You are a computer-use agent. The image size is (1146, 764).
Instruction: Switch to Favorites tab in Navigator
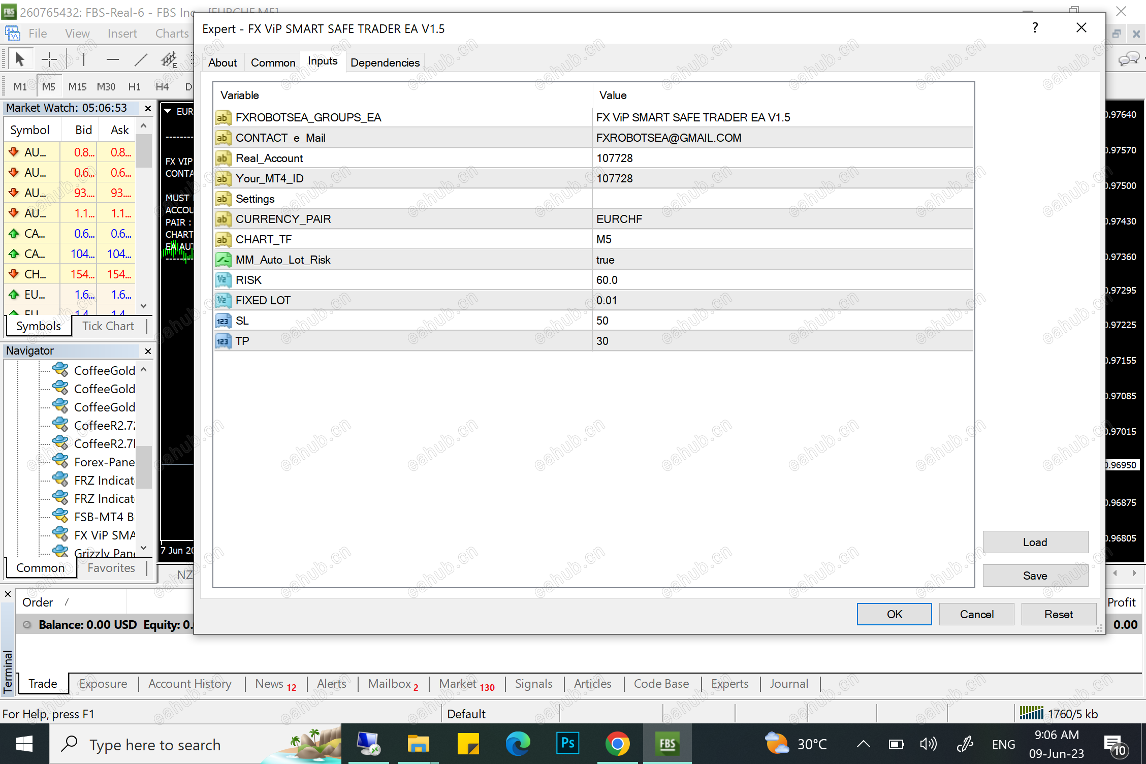coord(111,568)
